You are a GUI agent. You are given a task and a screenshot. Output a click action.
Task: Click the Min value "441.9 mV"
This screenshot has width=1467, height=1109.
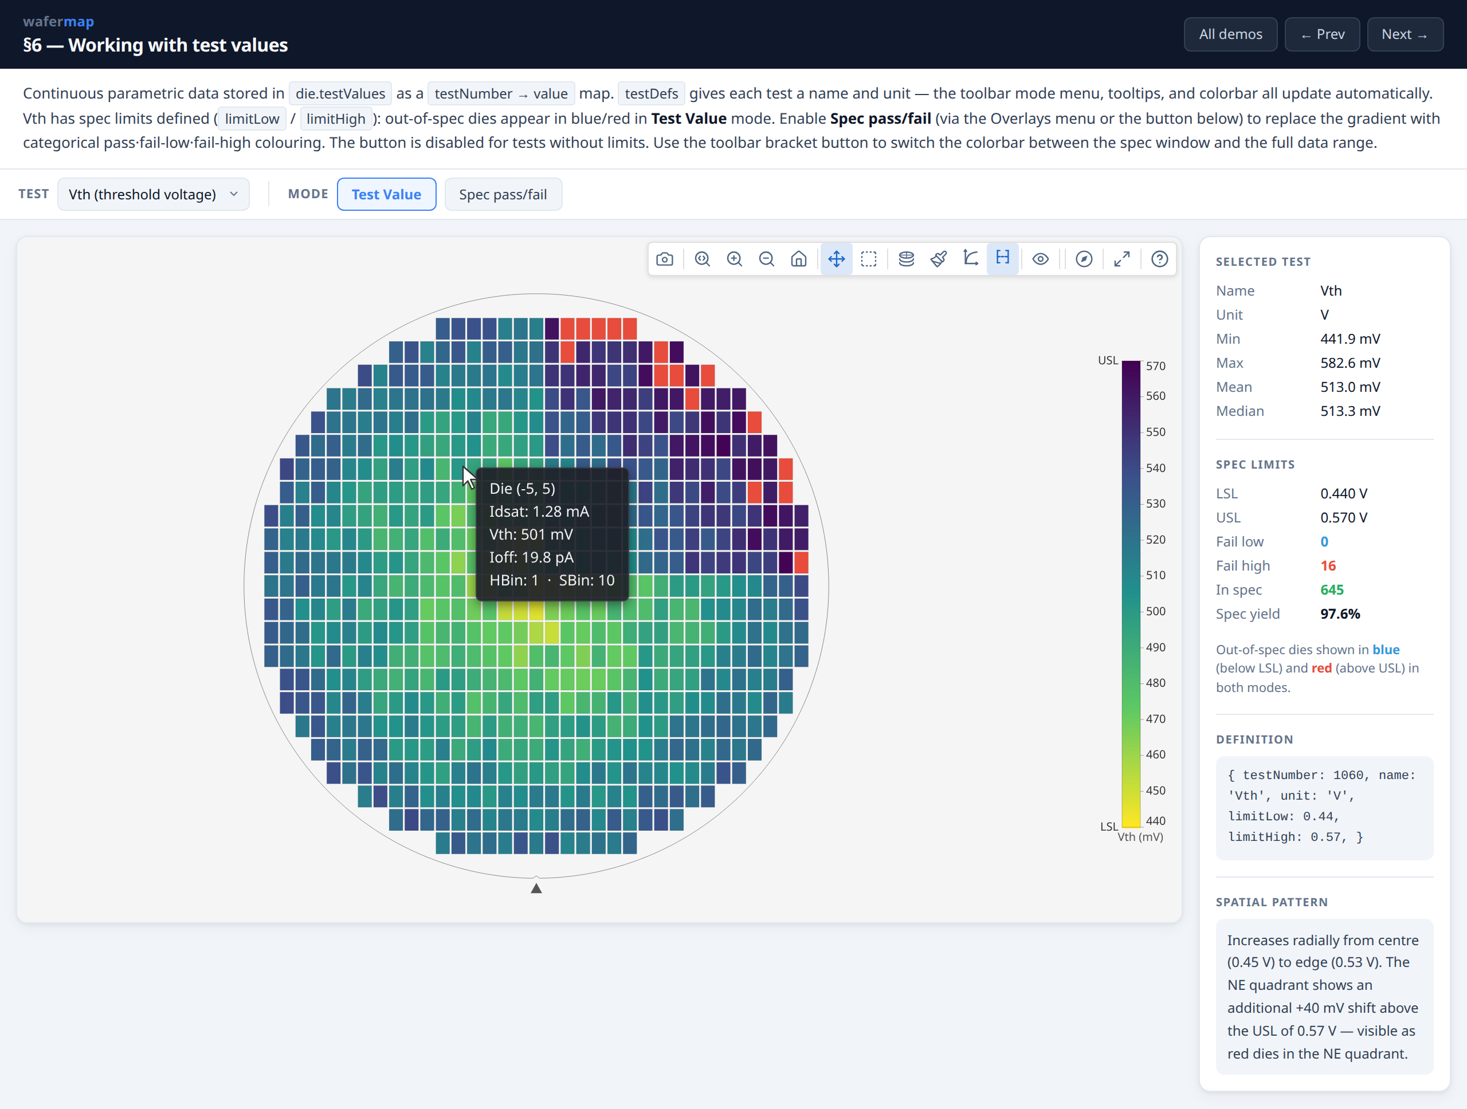(x=1350, y=339)
